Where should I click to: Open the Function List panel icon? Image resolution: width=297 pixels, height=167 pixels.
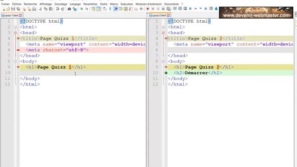pos(131,9)
